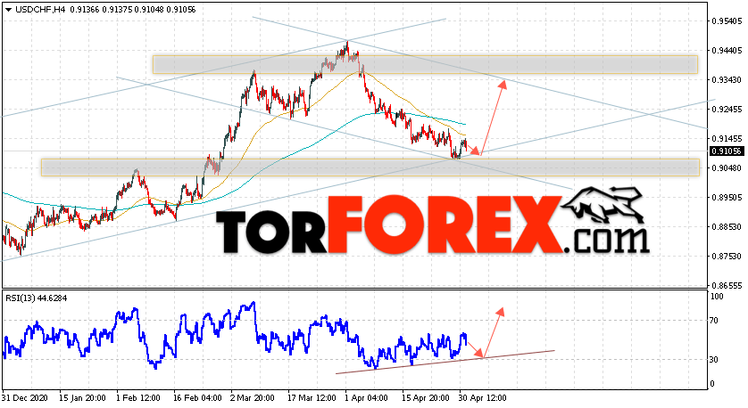This screenshot has height=408, width=748.
Task: Select the USDCHF,H4 symbol title
Action: coord(40,10)
